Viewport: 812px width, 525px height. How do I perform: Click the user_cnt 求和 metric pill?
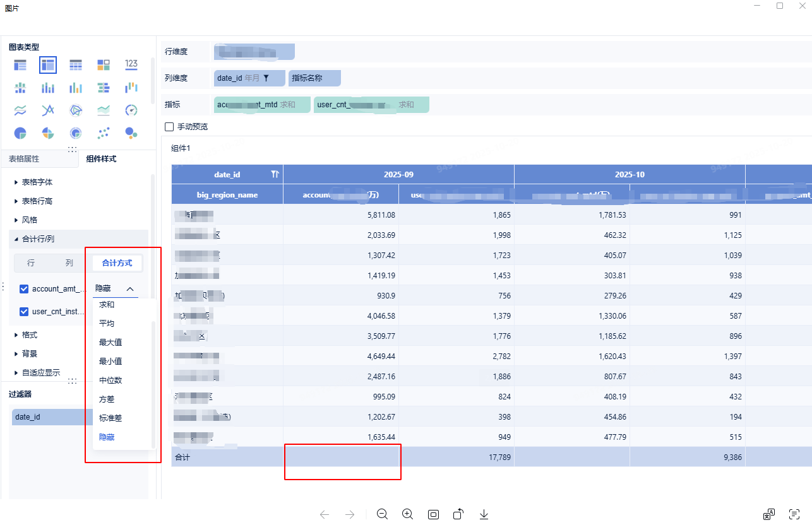tap(371, 105)
